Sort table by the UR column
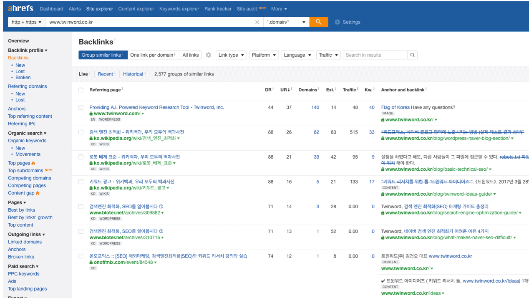 pyautogui.click(x=286, y=90)
